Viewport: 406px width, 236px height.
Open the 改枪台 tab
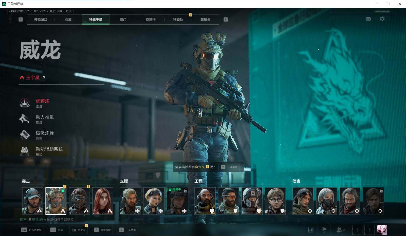(x=205, y=19)
